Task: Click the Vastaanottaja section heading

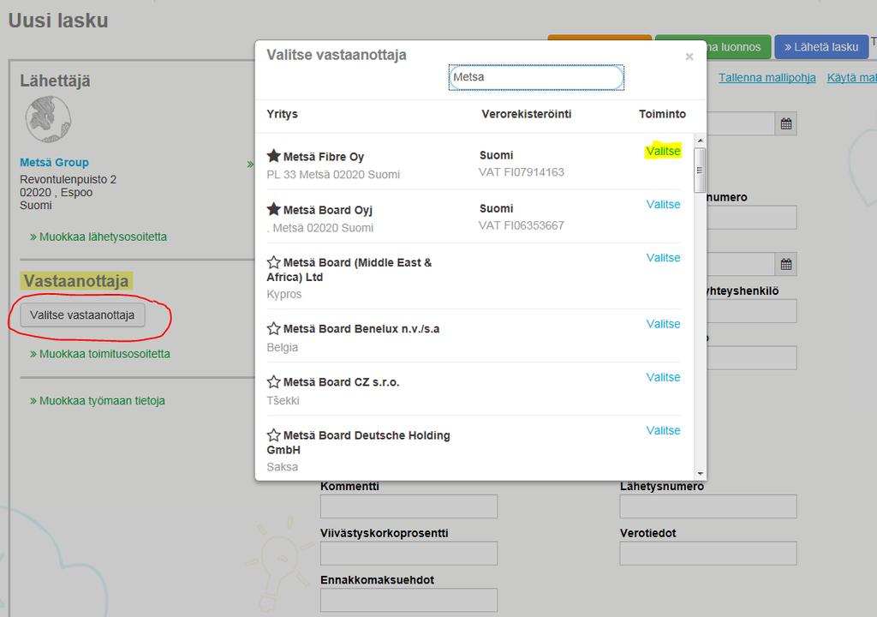Action: click(76, 281)
